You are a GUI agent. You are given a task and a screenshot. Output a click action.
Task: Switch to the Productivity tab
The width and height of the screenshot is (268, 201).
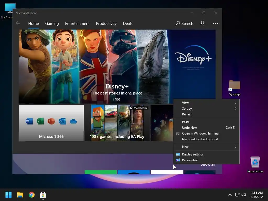106,23
